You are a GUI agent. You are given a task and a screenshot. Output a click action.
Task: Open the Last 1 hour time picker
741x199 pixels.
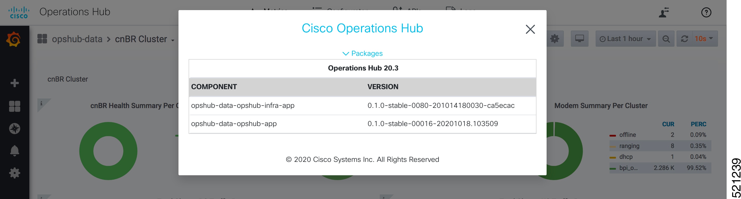point(625,39)
